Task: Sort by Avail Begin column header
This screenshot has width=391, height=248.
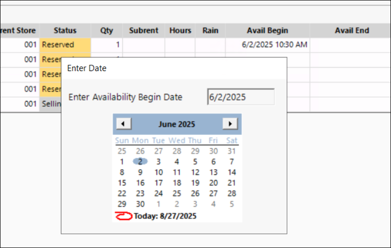Action: 267,30
